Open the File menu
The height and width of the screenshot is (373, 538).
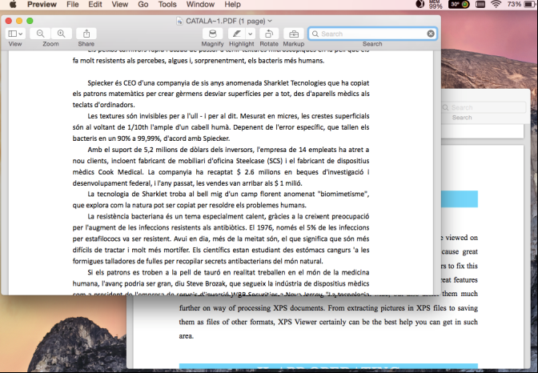72,5
